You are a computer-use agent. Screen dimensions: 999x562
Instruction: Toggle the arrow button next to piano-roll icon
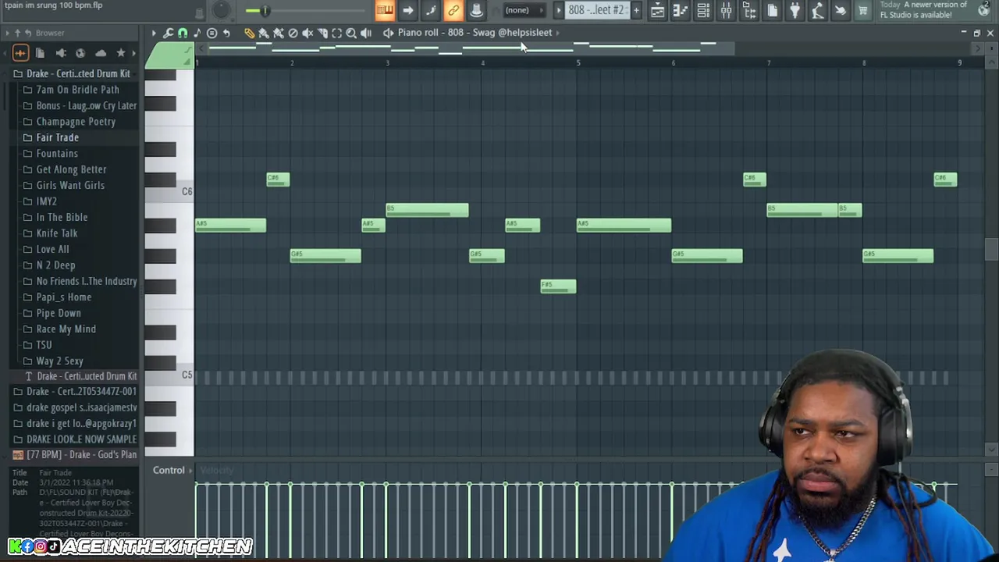point(407,10)
